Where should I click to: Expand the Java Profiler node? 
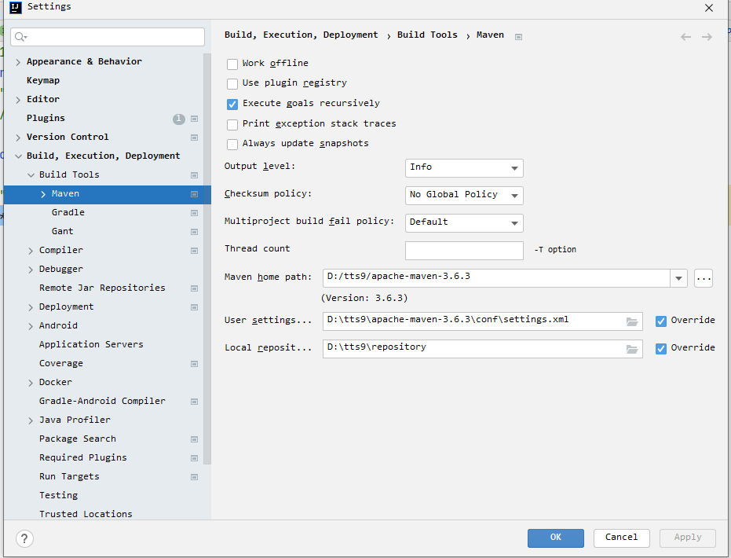pyautogui.click(x=31, y=420)
